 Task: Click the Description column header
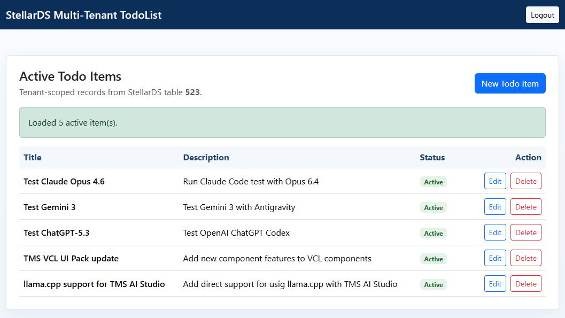tap(206, 157)
